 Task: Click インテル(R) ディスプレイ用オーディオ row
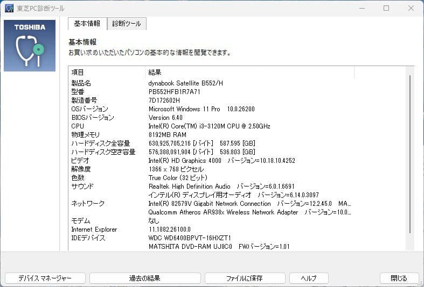coord(234,195)
